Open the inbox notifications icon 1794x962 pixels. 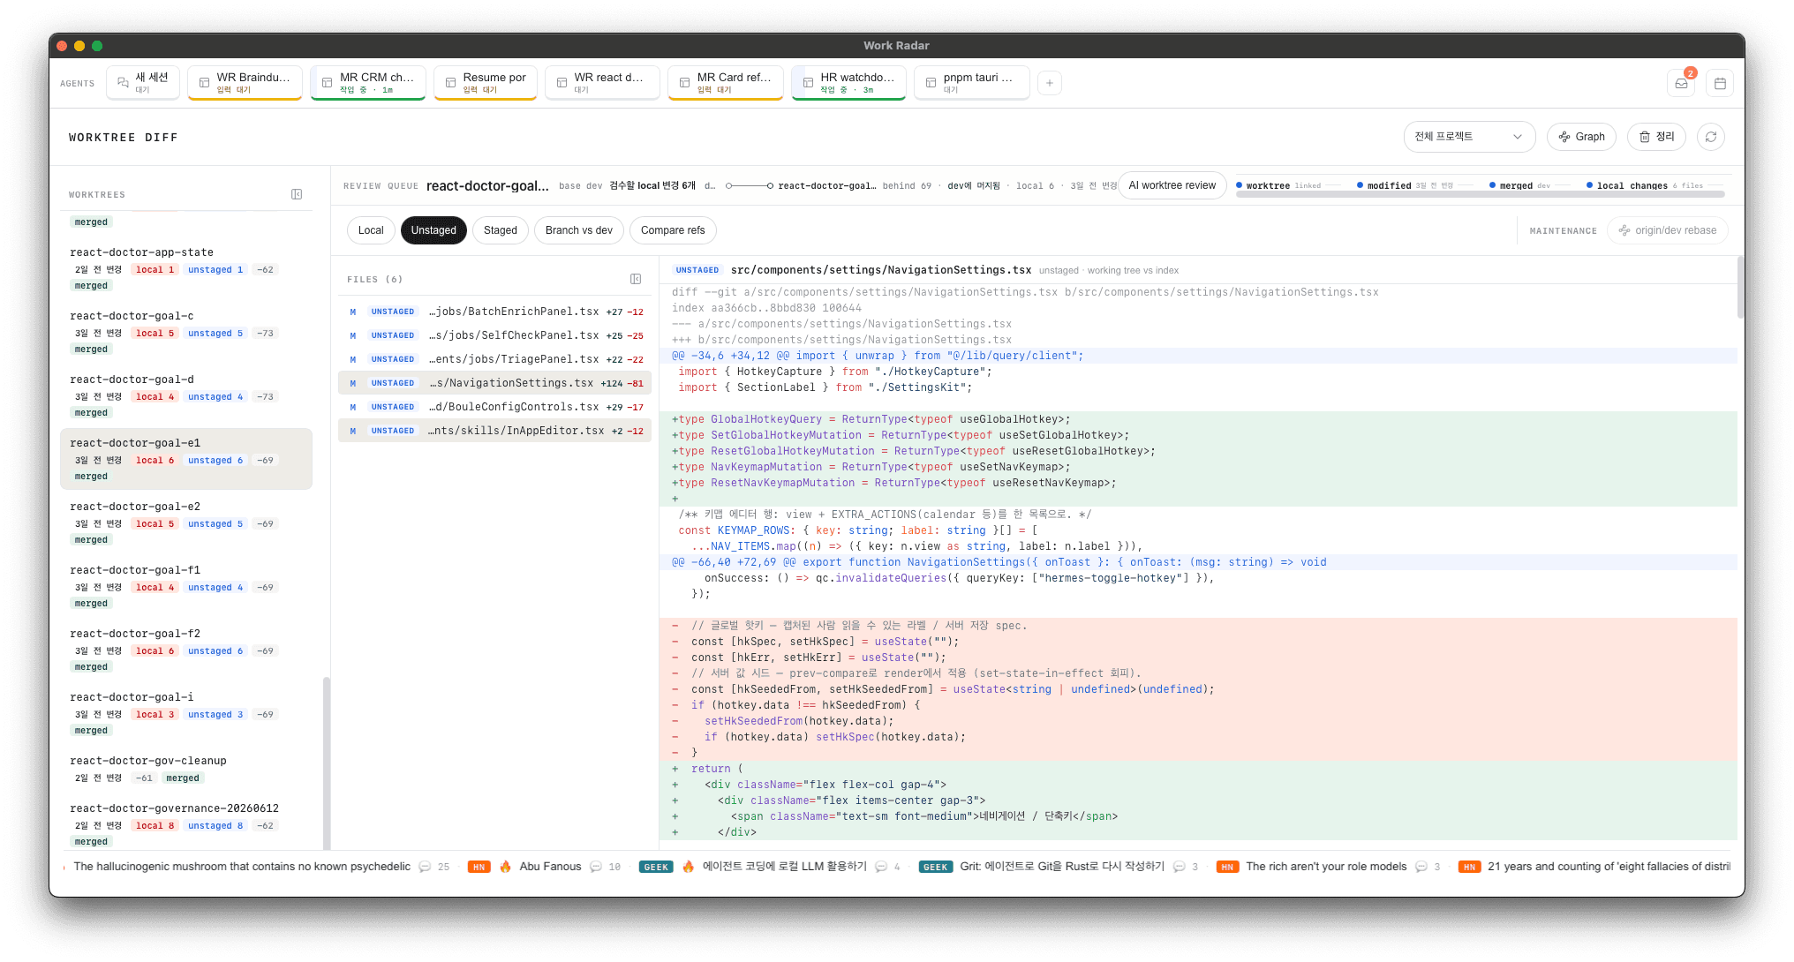click(1681, 83)
